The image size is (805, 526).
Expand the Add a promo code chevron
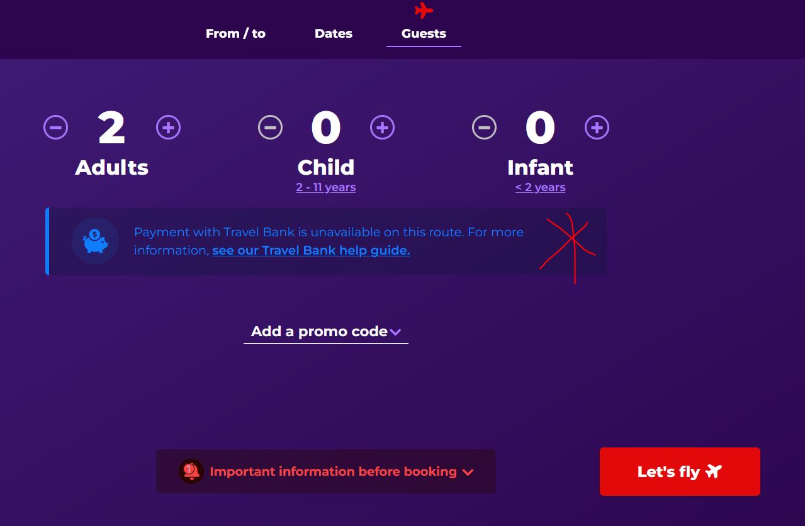click(x=395, y=332)
